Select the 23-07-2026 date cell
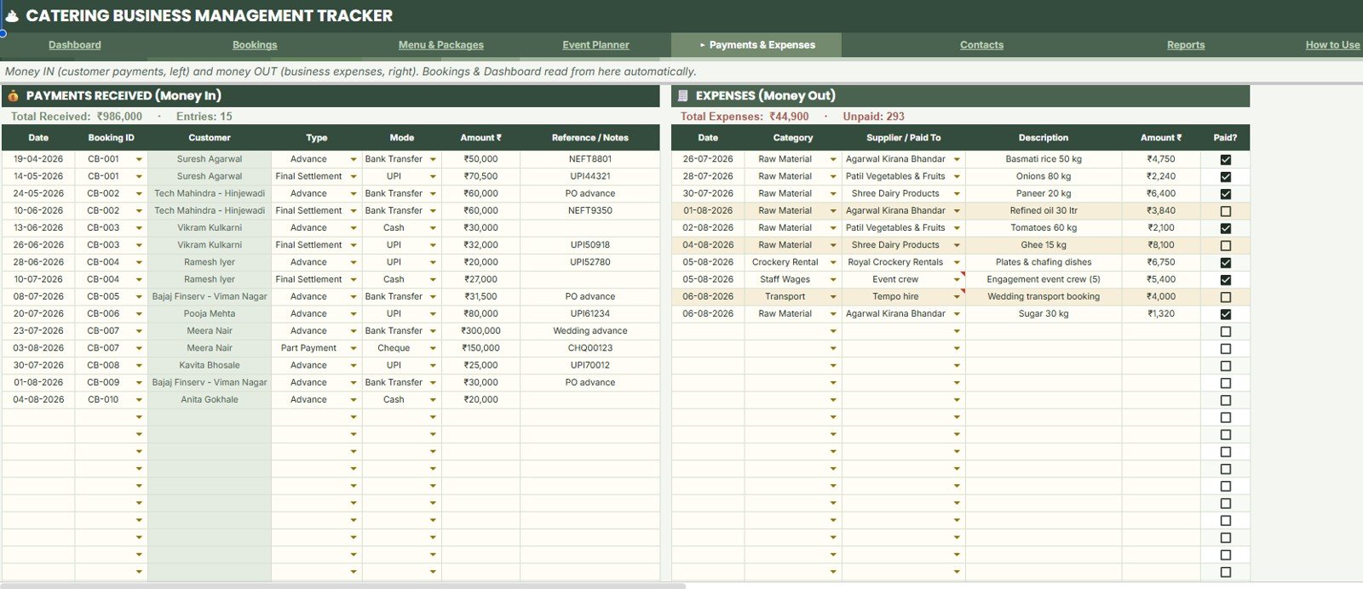Viewport: 1363px width, 589px height. pos(38,331)
